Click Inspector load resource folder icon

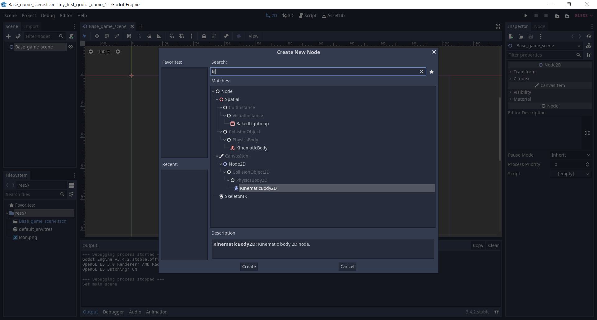pyautogui.click(x=521, y=36)
